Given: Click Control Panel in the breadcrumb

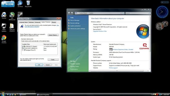Looking at the screenshot, I should pos(83,13).
